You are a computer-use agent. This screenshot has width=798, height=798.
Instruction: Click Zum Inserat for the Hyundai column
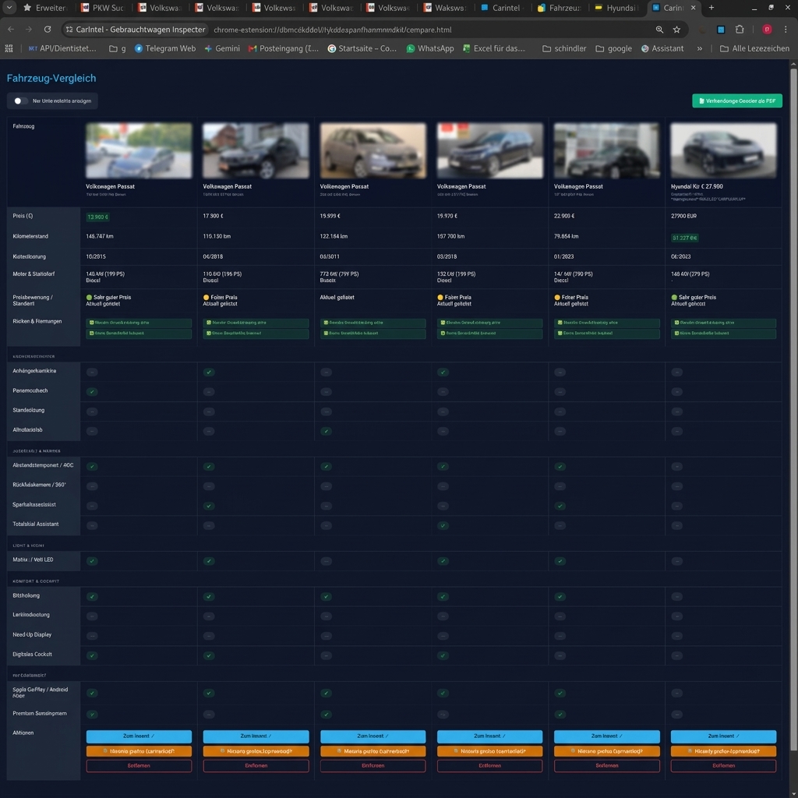tap(724, 736)
